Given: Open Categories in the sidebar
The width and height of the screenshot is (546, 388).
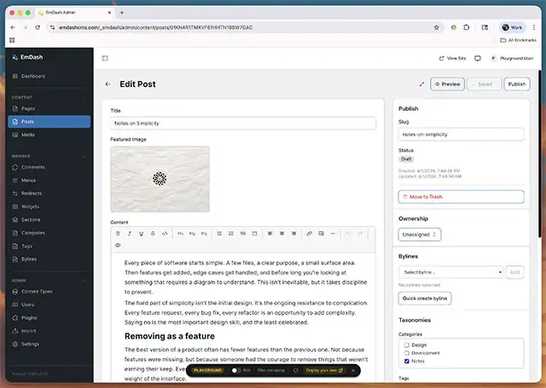Looking at the screenshot, I should click(49, 233).
